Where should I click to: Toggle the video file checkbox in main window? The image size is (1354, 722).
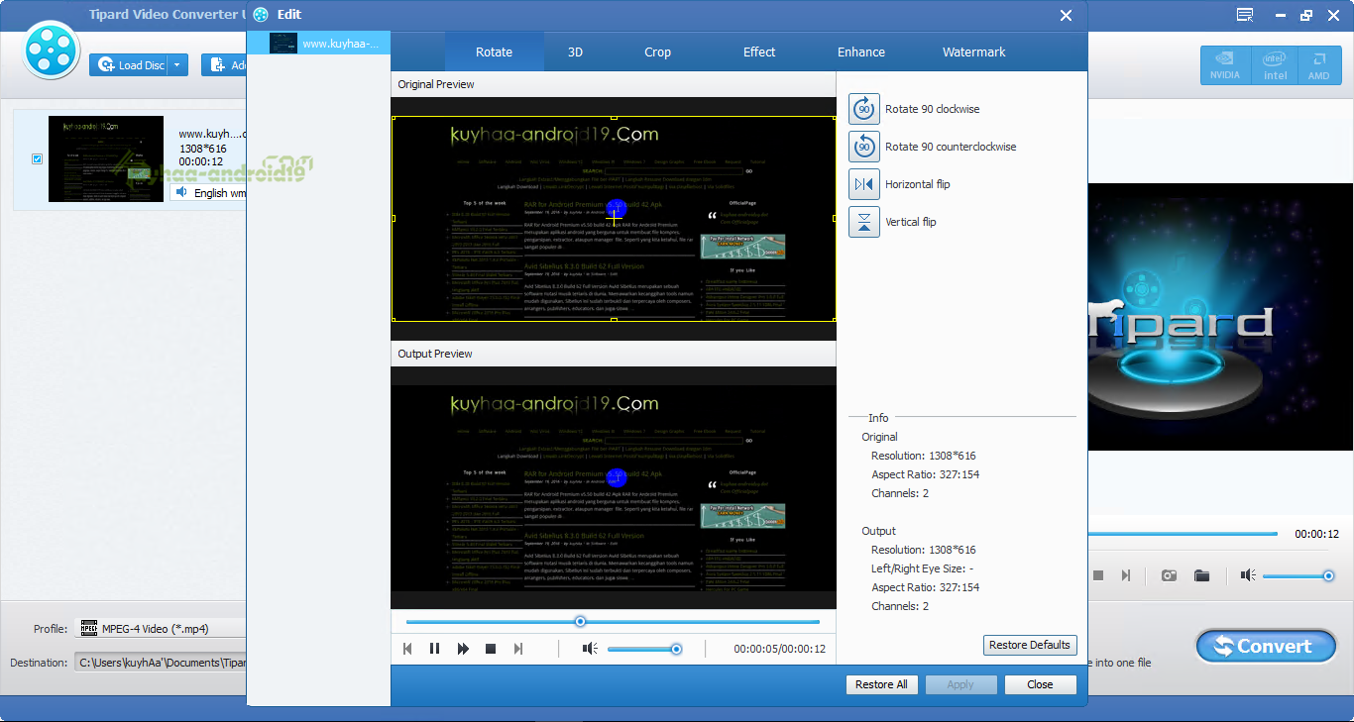(x=38, y=158)
